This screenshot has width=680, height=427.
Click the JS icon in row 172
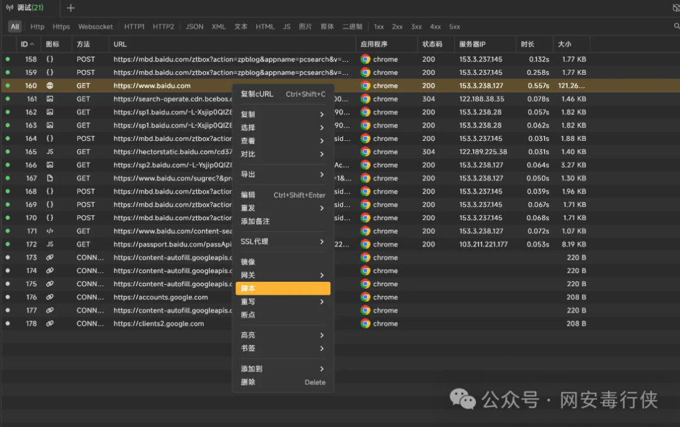50,244
